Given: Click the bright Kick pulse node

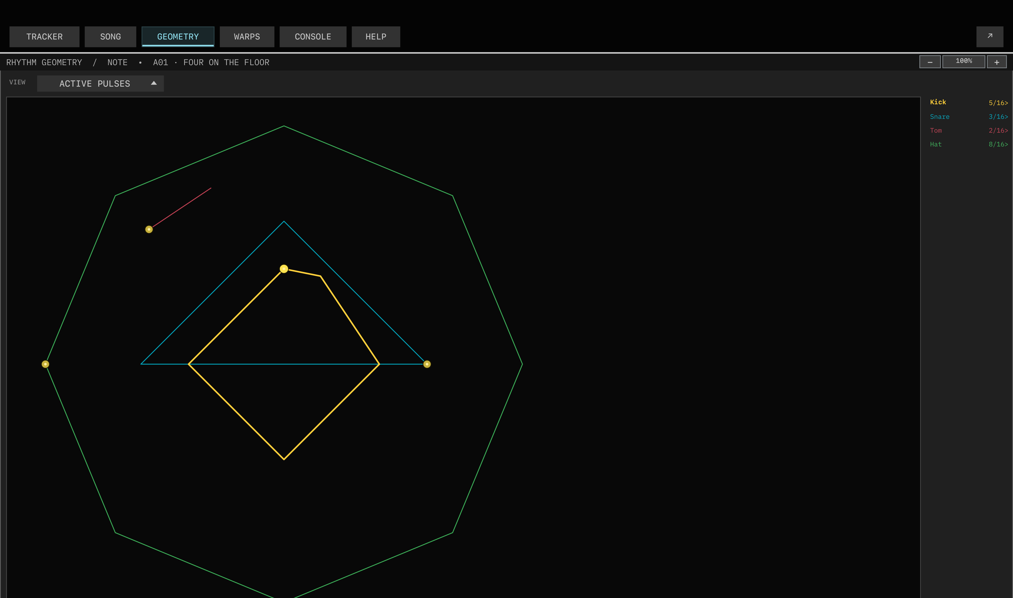Looking at the screenshot, I should pos(284,269).
